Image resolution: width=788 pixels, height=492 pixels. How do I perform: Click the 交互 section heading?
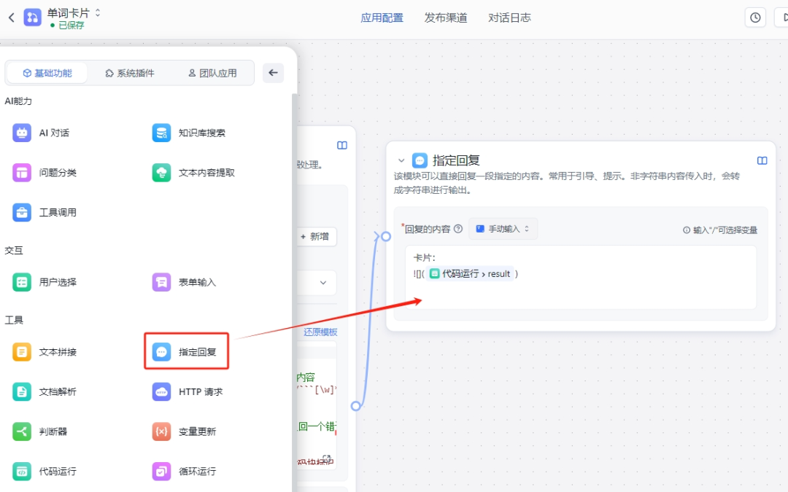(14, 250)
